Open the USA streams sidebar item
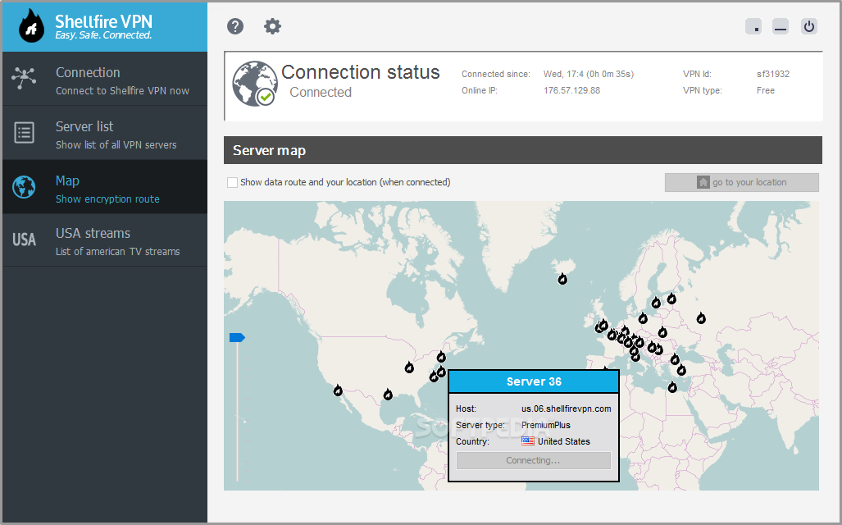842x525 pixels. [105, 240]
